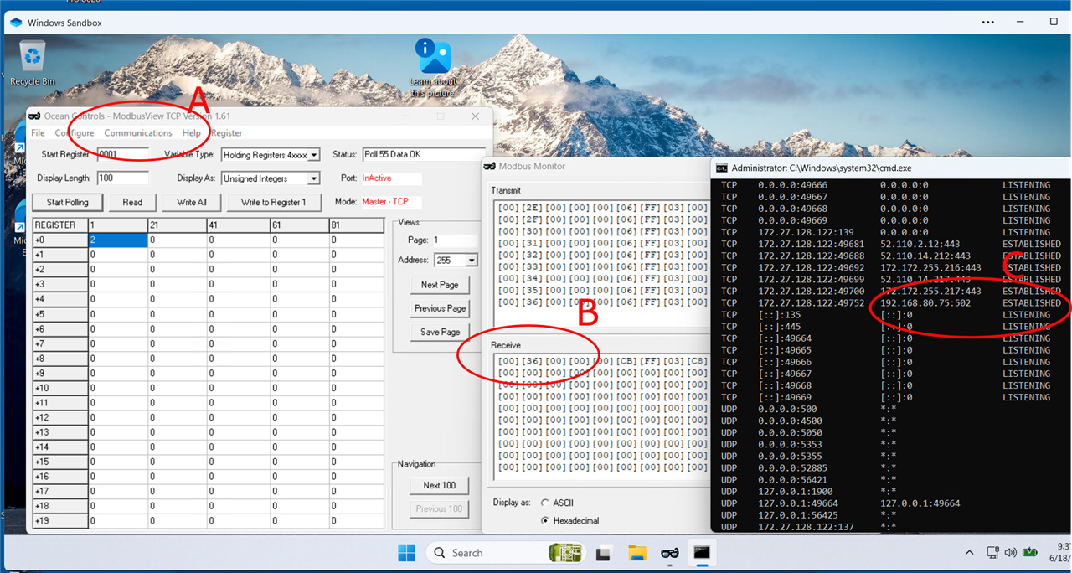
Task: Click the 192.168.80.75:502 address in cmd
Action: [925, 302]
